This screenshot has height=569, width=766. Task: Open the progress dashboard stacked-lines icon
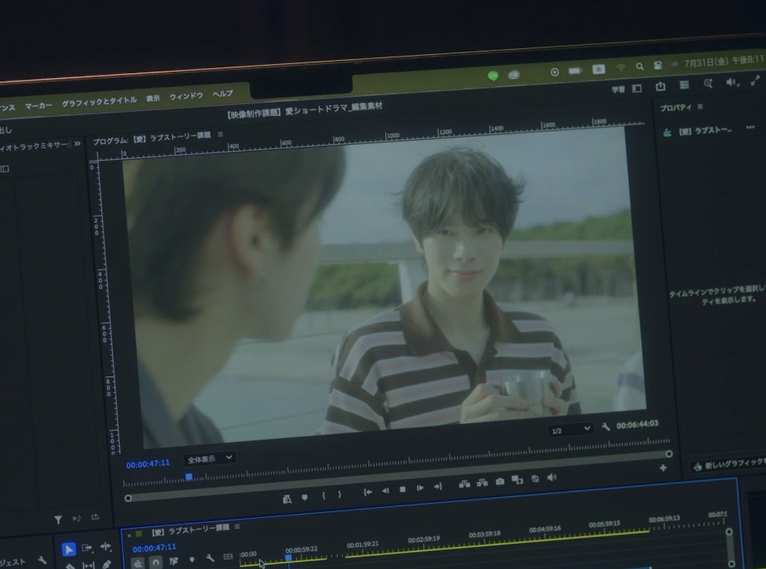pyautogui.click(x=684, y=85)
